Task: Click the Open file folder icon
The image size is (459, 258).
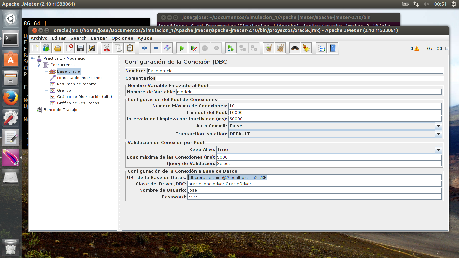Action: point(58,48)
